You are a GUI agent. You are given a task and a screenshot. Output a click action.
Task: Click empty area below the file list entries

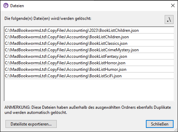point(89,90)
